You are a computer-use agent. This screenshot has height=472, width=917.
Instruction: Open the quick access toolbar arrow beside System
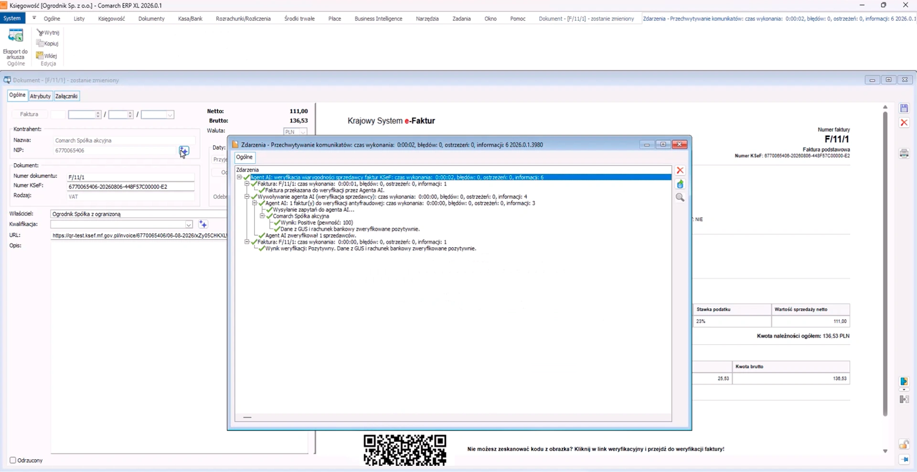coord(34,18)
